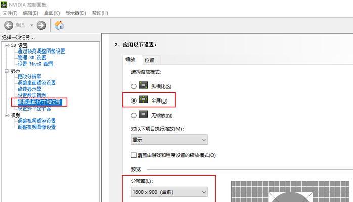The width and height of the screenshot is (353, 202).
Task: Click the forward arrow toolbar button
Action: tap(41, 25)
